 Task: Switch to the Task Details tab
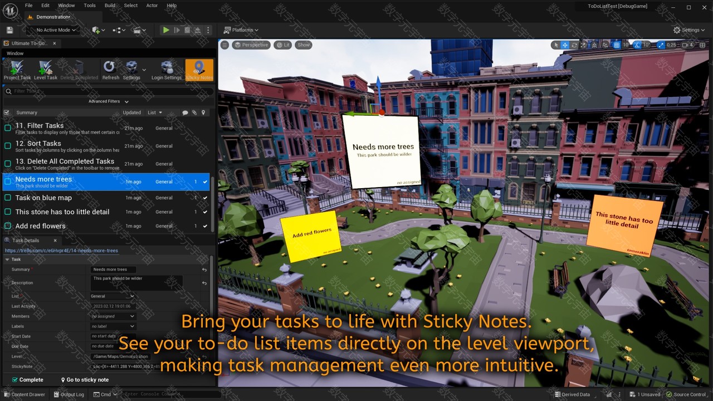click(x=26, y=241)
